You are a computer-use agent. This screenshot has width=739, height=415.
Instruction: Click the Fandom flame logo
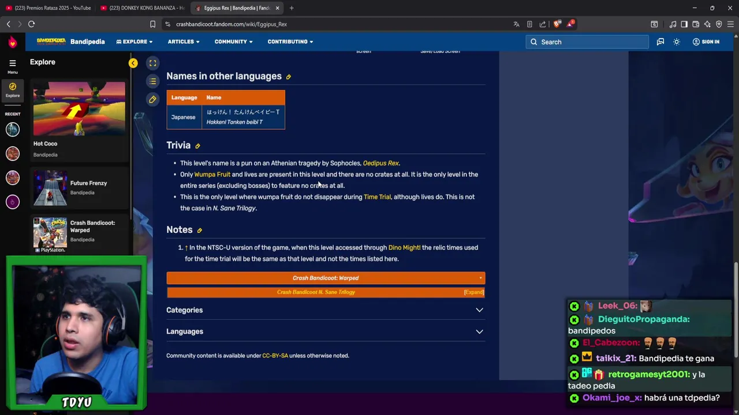(12, 42)
